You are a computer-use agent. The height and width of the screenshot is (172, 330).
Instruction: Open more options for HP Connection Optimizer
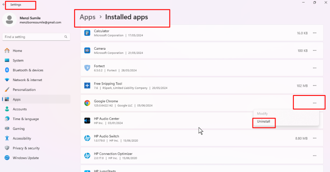314,156
